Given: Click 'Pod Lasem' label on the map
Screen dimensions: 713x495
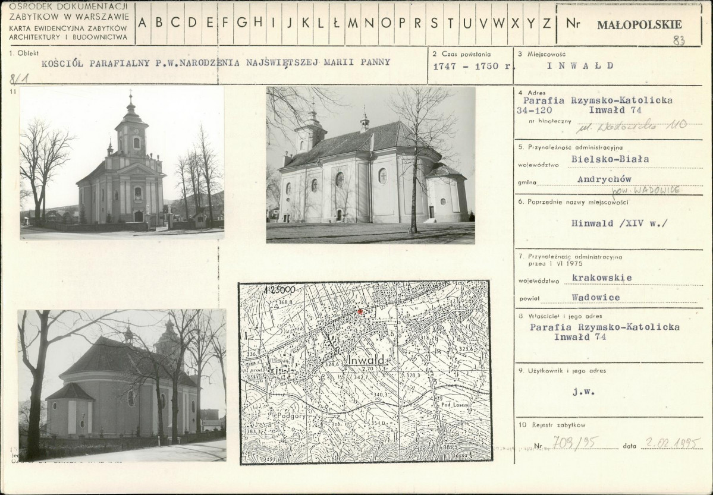Looking at the screenshot, I should (x=454, y=404).
